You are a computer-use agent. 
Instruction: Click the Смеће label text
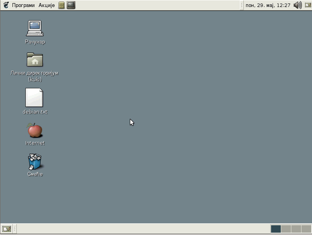35,174
